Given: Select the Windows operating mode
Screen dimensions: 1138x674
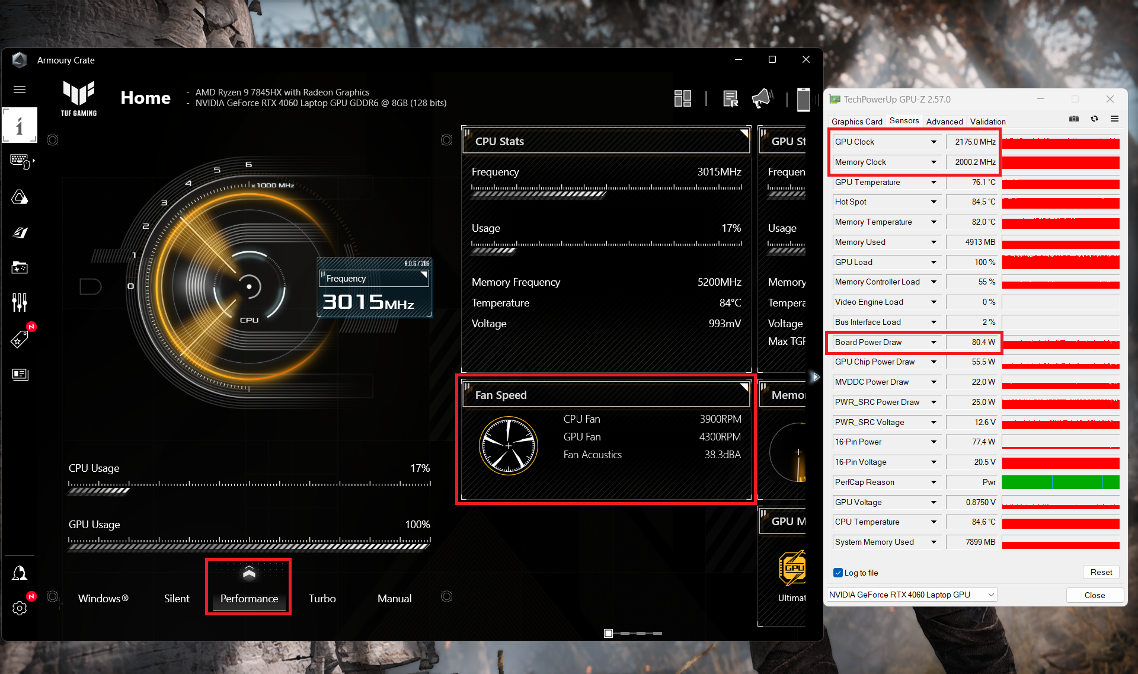Looking at the screenshot, I should tap(103, 599).
